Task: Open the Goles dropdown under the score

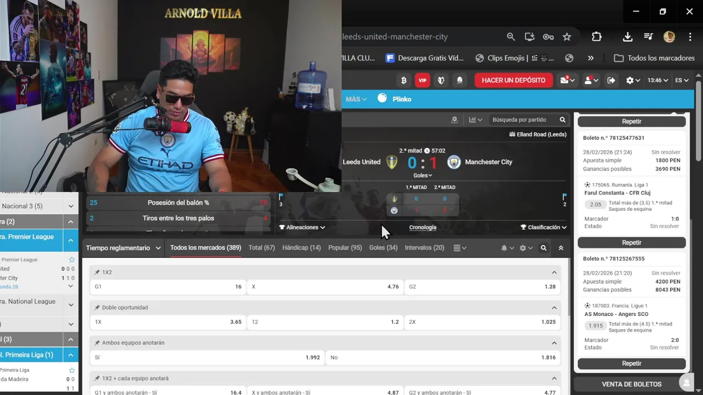Action: pyautogui.click(x=422, y=176)
